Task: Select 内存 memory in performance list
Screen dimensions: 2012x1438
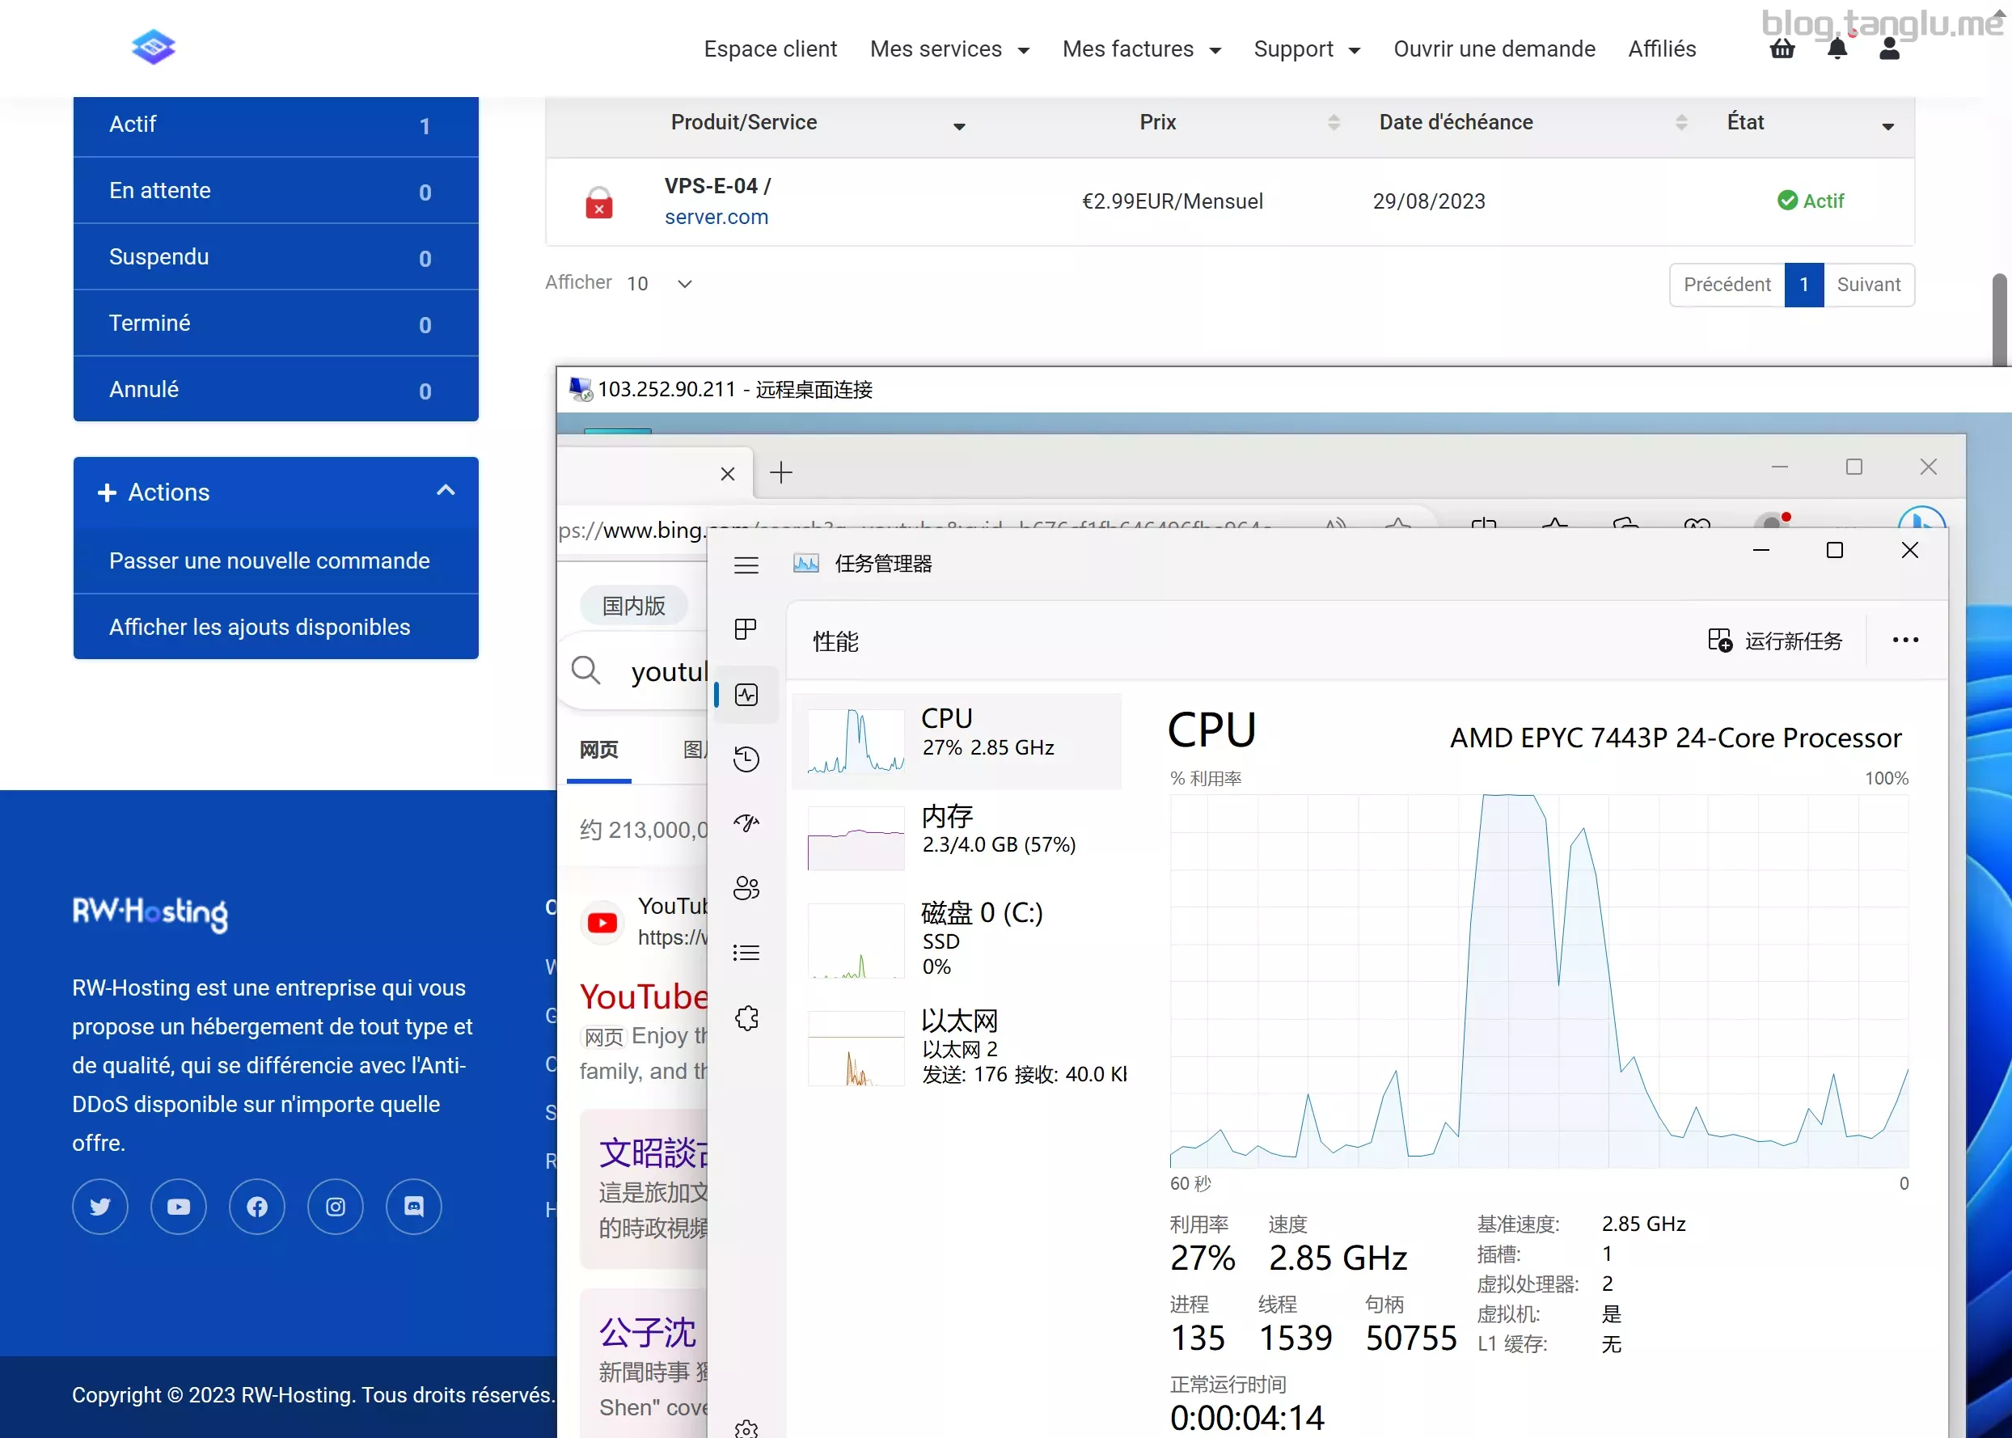Action: 957,837
